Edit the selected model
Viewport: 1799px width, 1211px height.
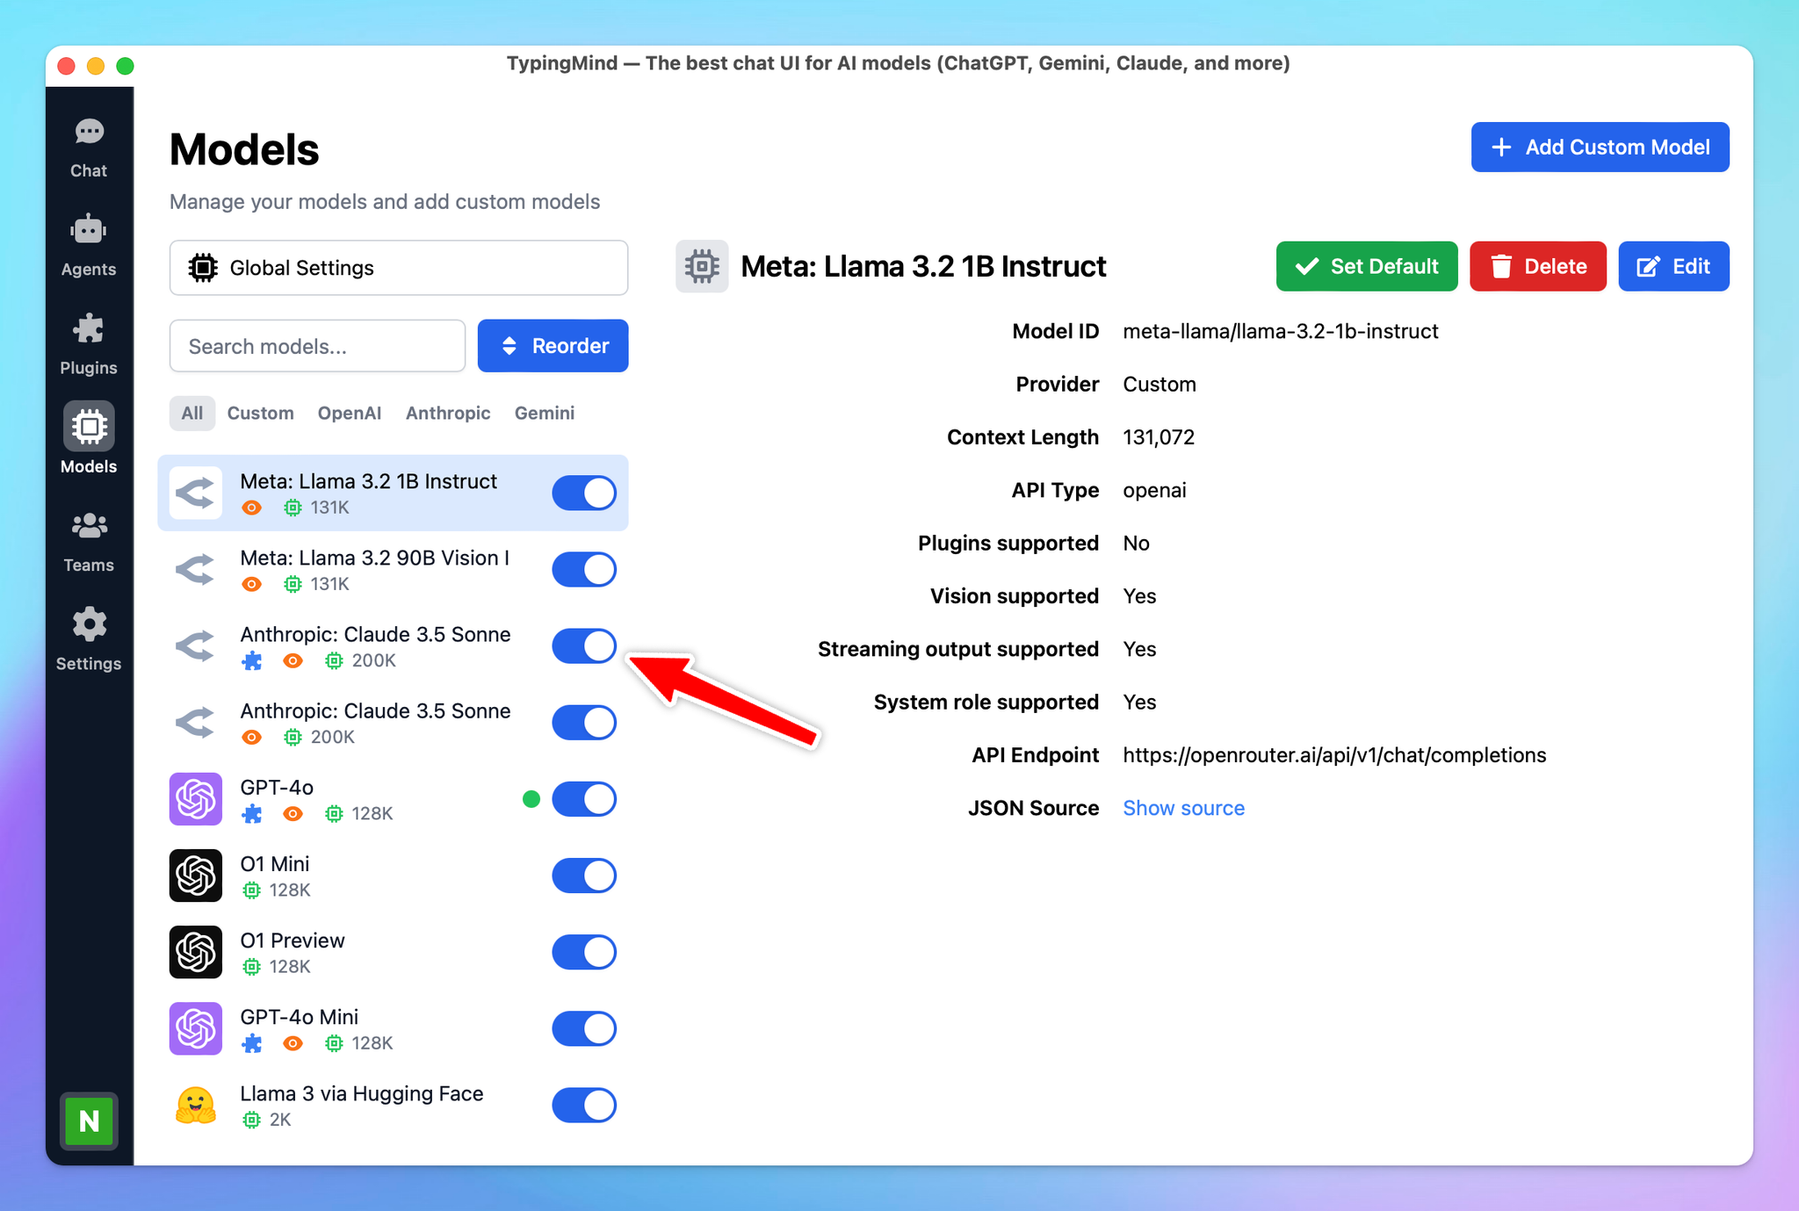(x=1673, y=266)
